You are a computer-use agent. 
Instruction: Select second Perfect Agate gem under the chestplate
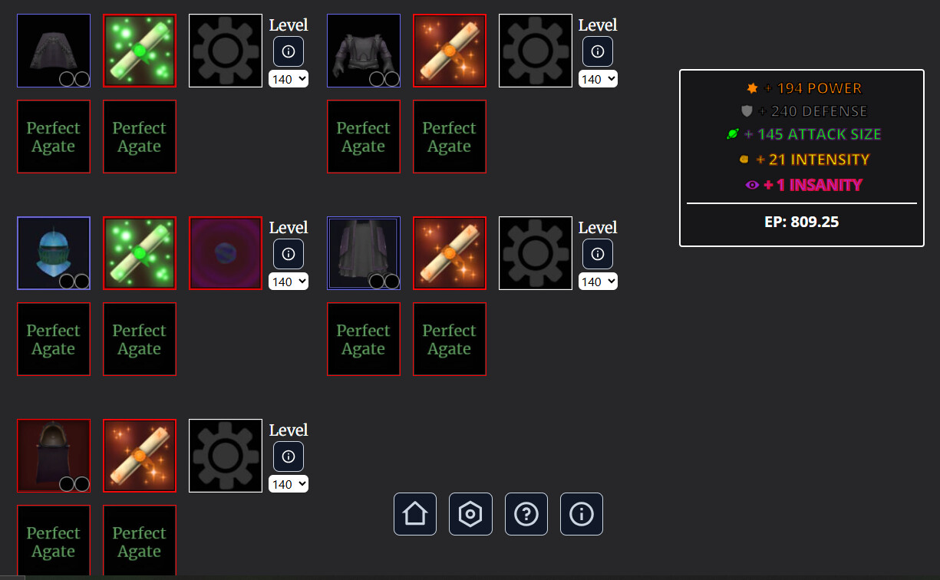450,137
